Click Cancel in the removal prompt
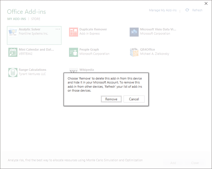 pos(134,99)
